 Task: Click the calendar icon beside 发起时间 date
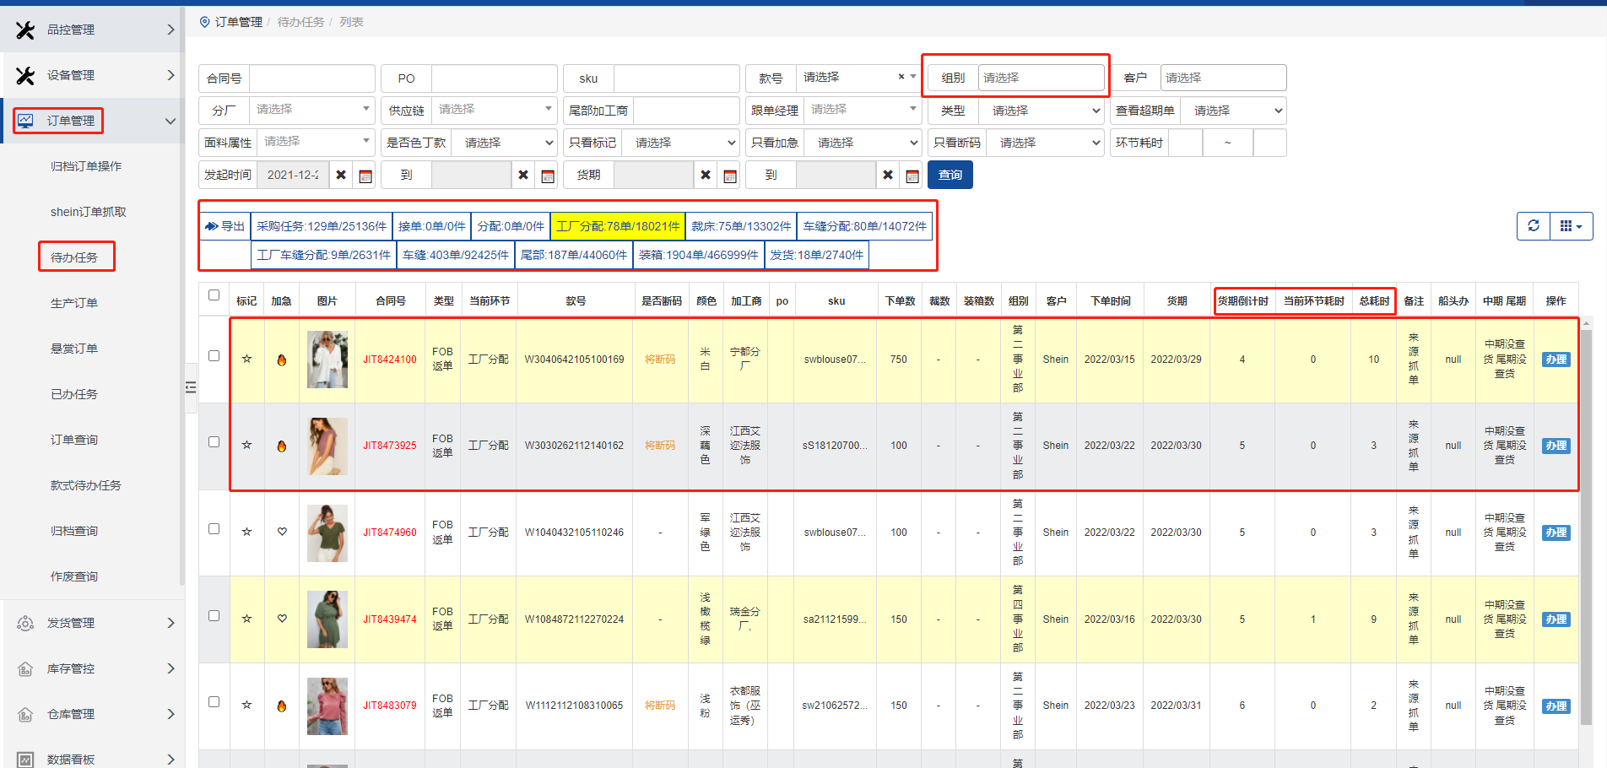[x=365, y=176]
